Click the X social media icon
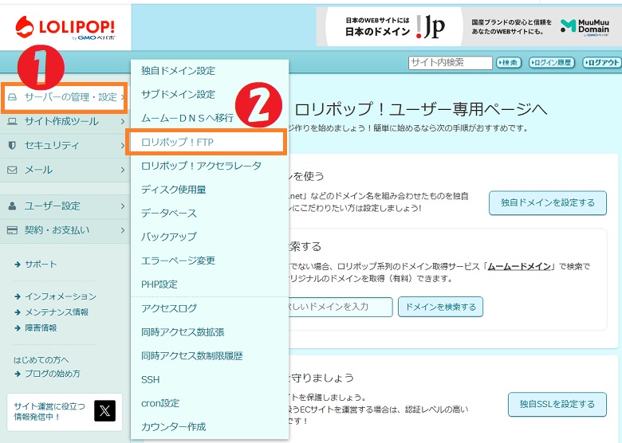 point(104,410)
